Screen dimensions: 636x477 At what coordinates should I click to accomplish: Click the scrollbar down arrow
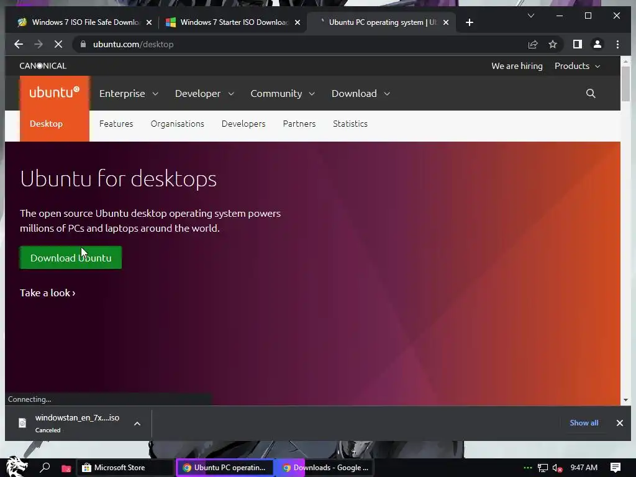coord(625,400)
